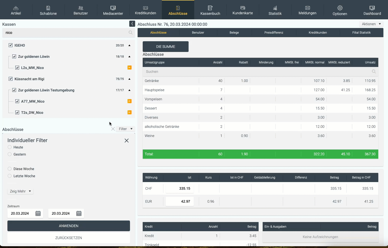Open the Benutzer section icon
388x248 pixels.
tap(81, 8)
